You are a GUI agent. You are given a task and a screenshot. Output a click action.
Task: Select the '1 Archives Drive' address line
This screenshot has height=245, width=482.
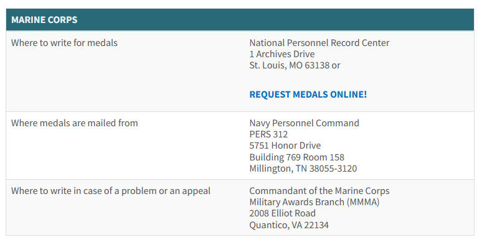[282, 54]
